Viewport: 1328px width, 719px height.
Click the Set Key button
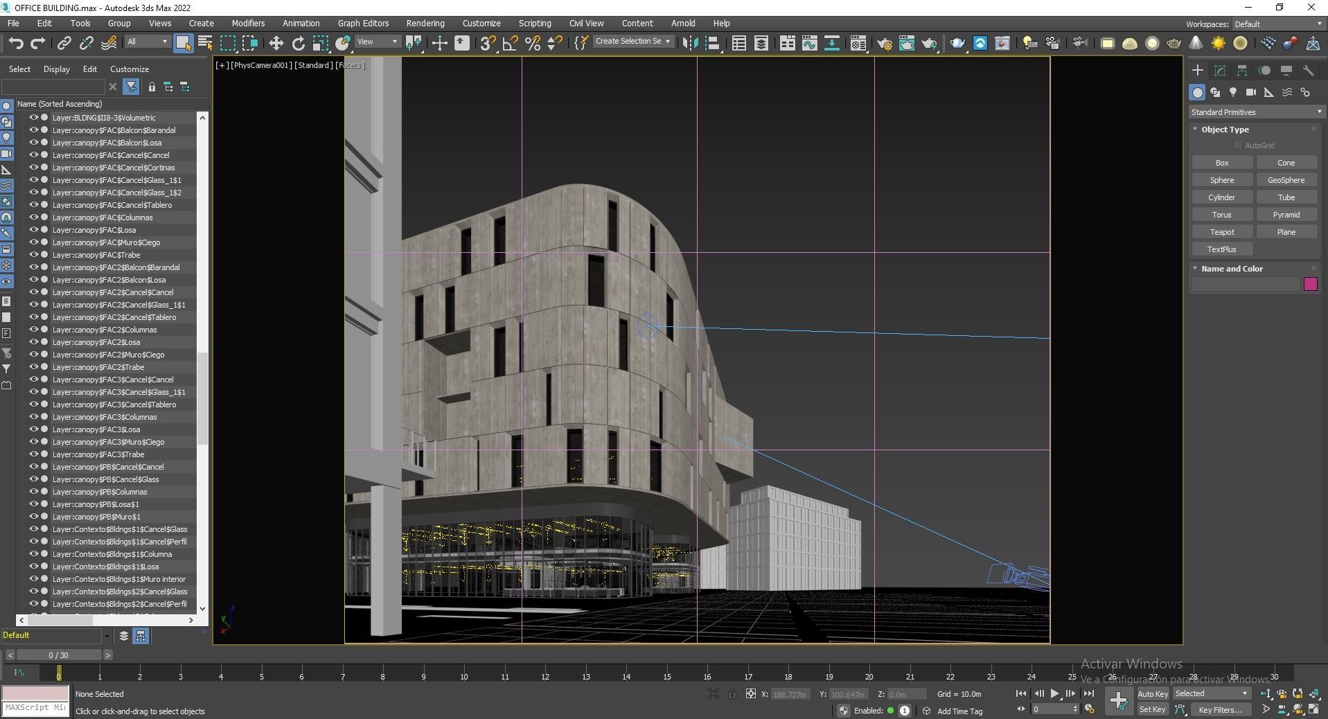coord(1153,709)
